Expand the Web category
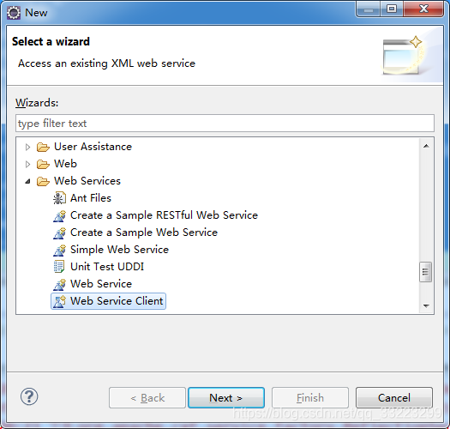The image size is (450, 429). 27,165
